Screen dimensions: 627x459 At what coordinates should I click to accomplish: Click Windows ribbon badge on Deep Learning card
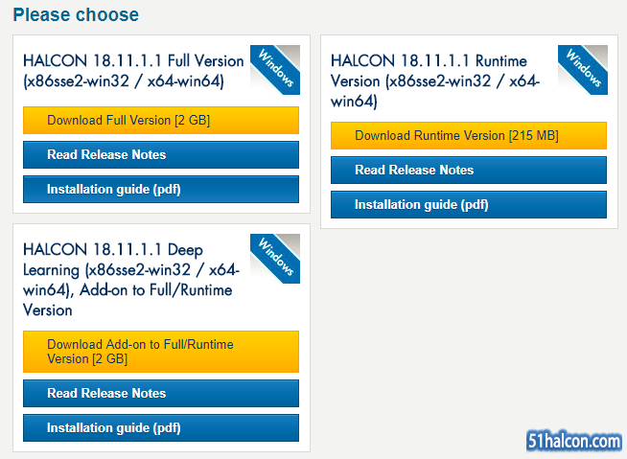pyautogui.click(x=275, y=259)
